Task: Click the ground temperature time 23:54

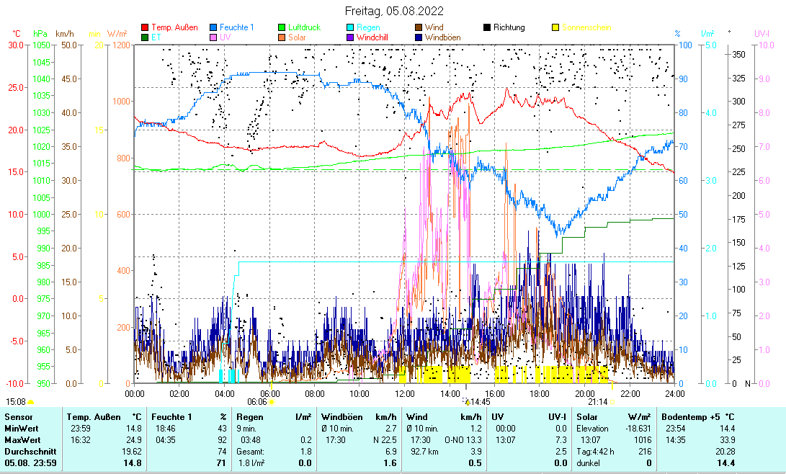Action: [x=675, y=429]
